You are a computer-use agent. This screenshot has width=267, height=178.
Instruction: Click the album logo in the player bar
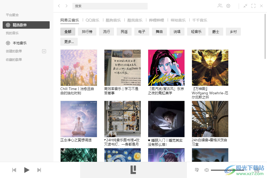133,170
